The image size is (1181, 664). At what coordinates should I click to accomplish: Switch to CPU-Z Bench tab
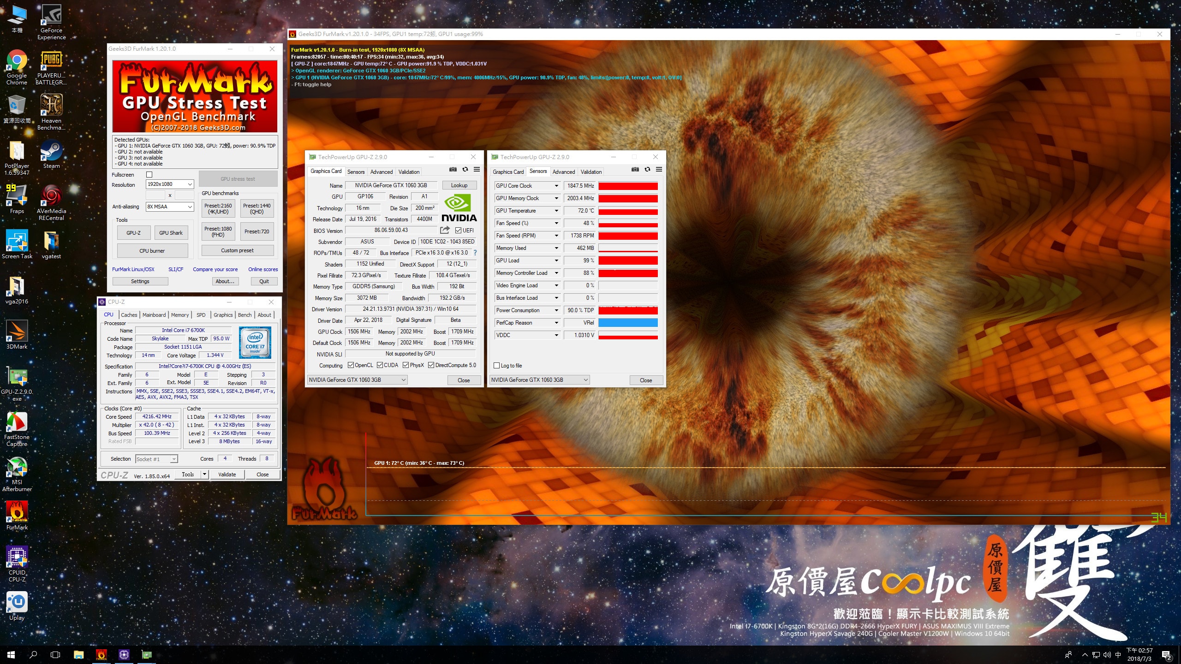(x=245, y=315)
